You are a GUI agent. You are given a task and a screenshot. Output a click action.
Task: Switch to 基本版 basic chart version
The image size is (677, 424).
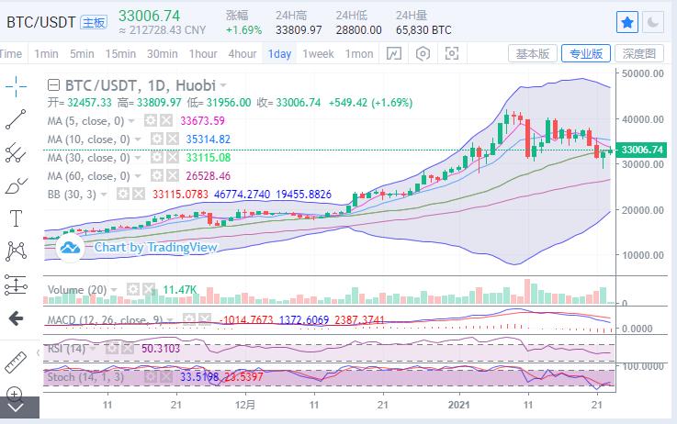533,54
